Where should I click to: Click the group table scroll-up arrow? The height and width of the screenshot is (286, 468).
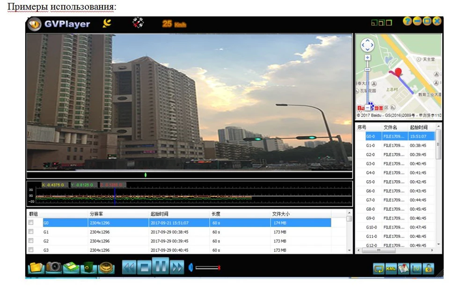point(349,213)
